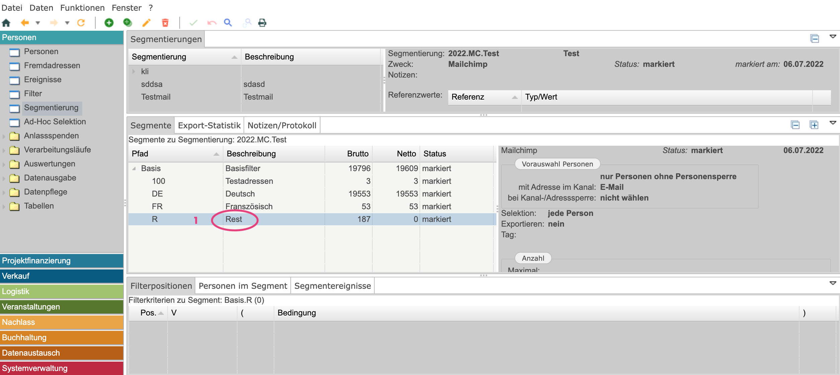This screenshot has width=840, height=375.
Task: Open the back history dropdown arrow
Action: click(x=38, y=23)
